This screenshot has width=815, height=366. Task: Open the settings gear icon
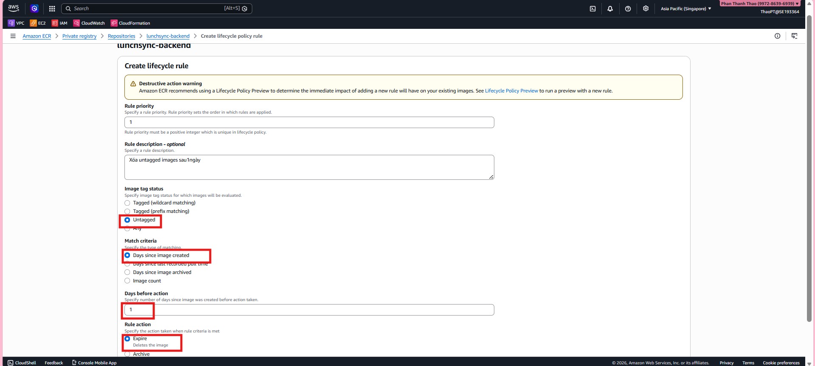pyautogui.click(x=646, y=8)
